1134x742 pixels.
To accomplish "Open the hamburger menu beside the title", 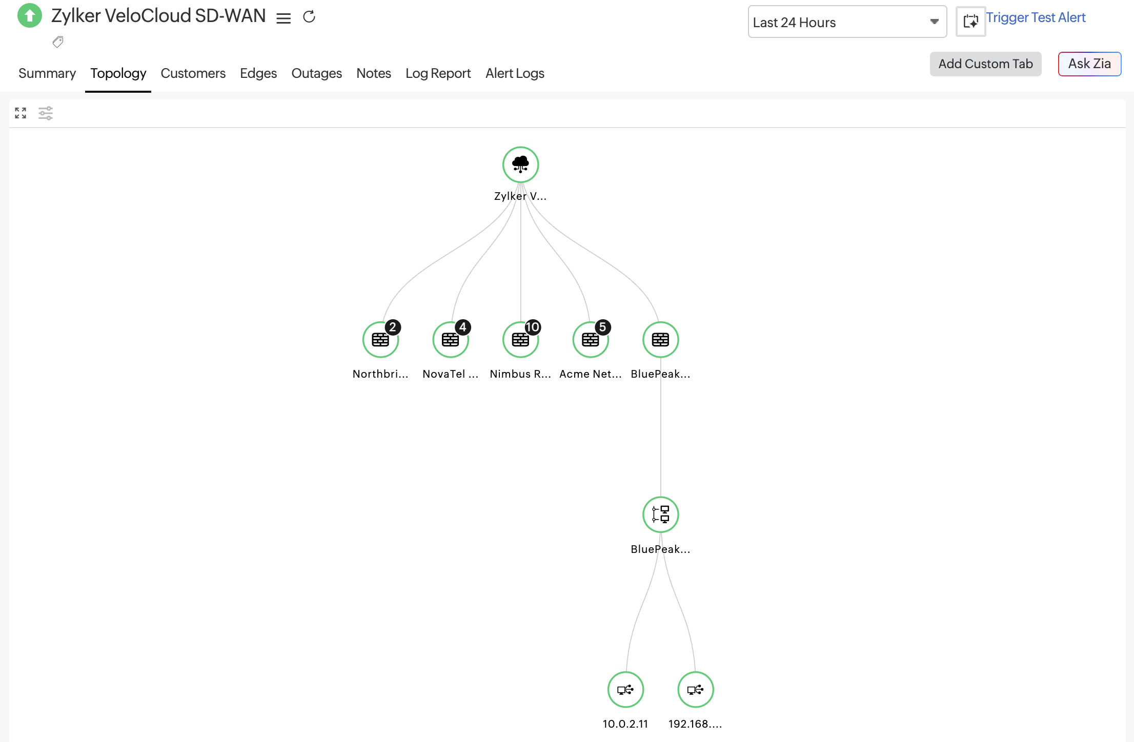I will click(x=283, y=17).
